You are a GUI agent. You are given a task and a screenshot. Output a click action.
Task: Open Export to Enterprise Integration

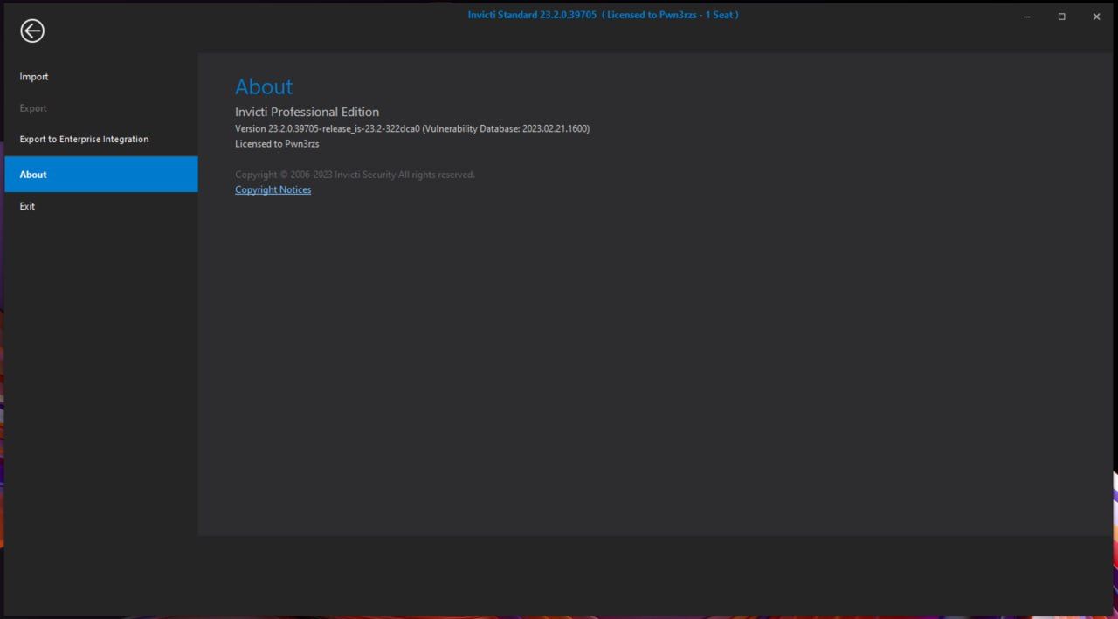coord(84,140)
